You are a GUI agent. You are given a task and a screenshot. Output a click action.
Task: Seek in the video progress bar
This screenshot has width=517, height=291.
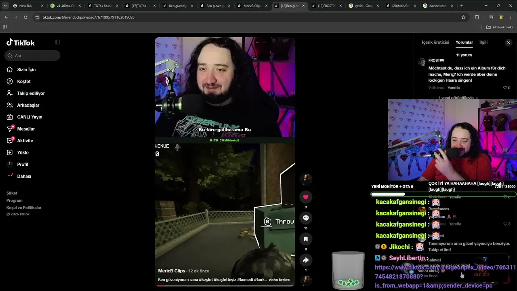coord(225,285)
